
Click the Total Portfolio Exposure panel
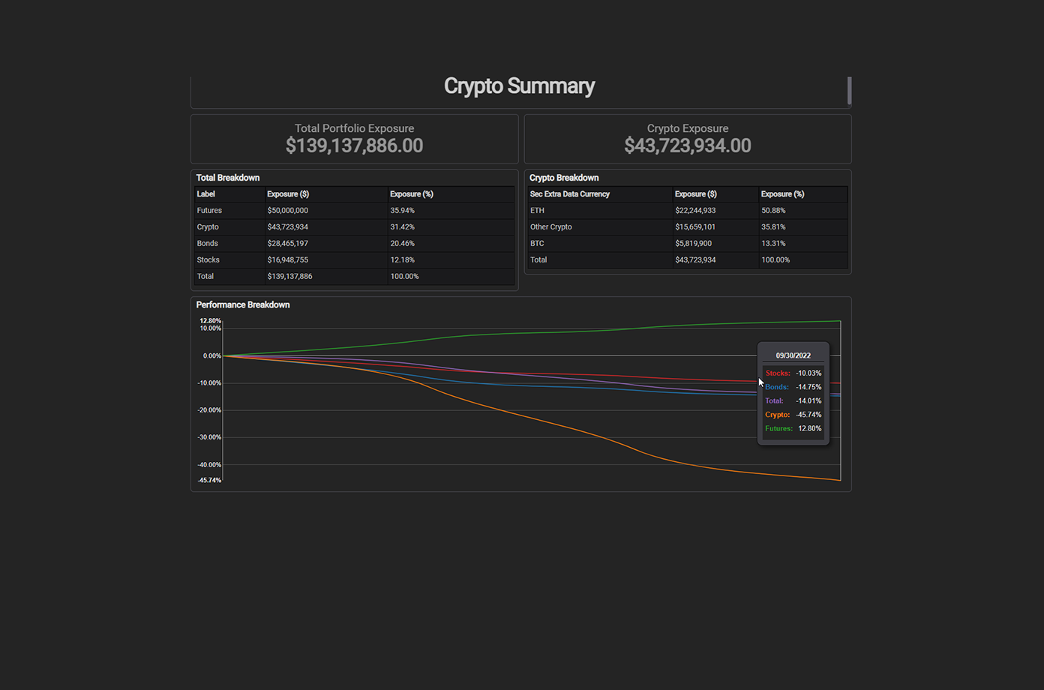click(354, 139)
